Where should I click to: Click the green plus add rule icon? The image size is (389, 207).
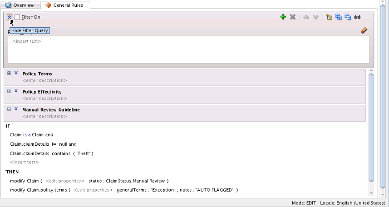coord(283,17)
